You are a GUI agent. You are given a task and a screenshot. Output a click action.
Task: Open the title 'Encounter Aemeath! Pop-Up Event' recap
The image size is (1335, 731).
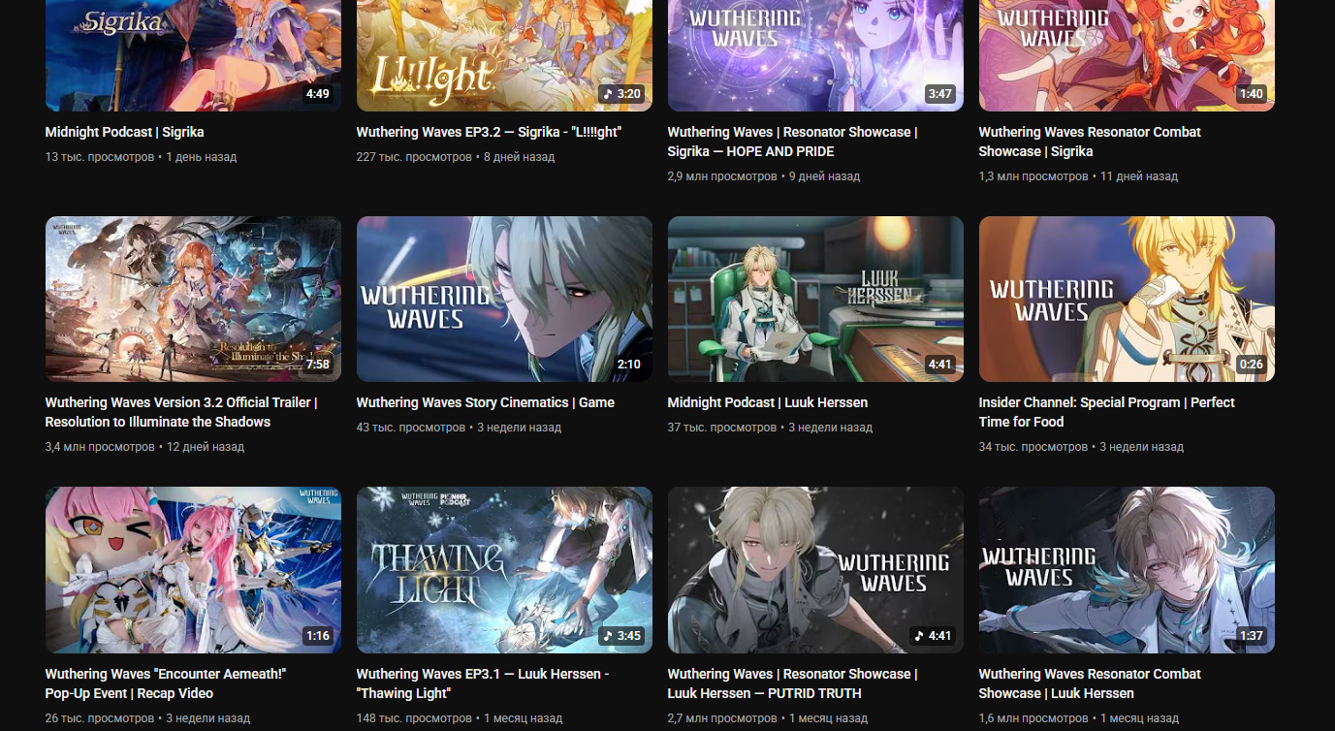(x=166, y=683)
